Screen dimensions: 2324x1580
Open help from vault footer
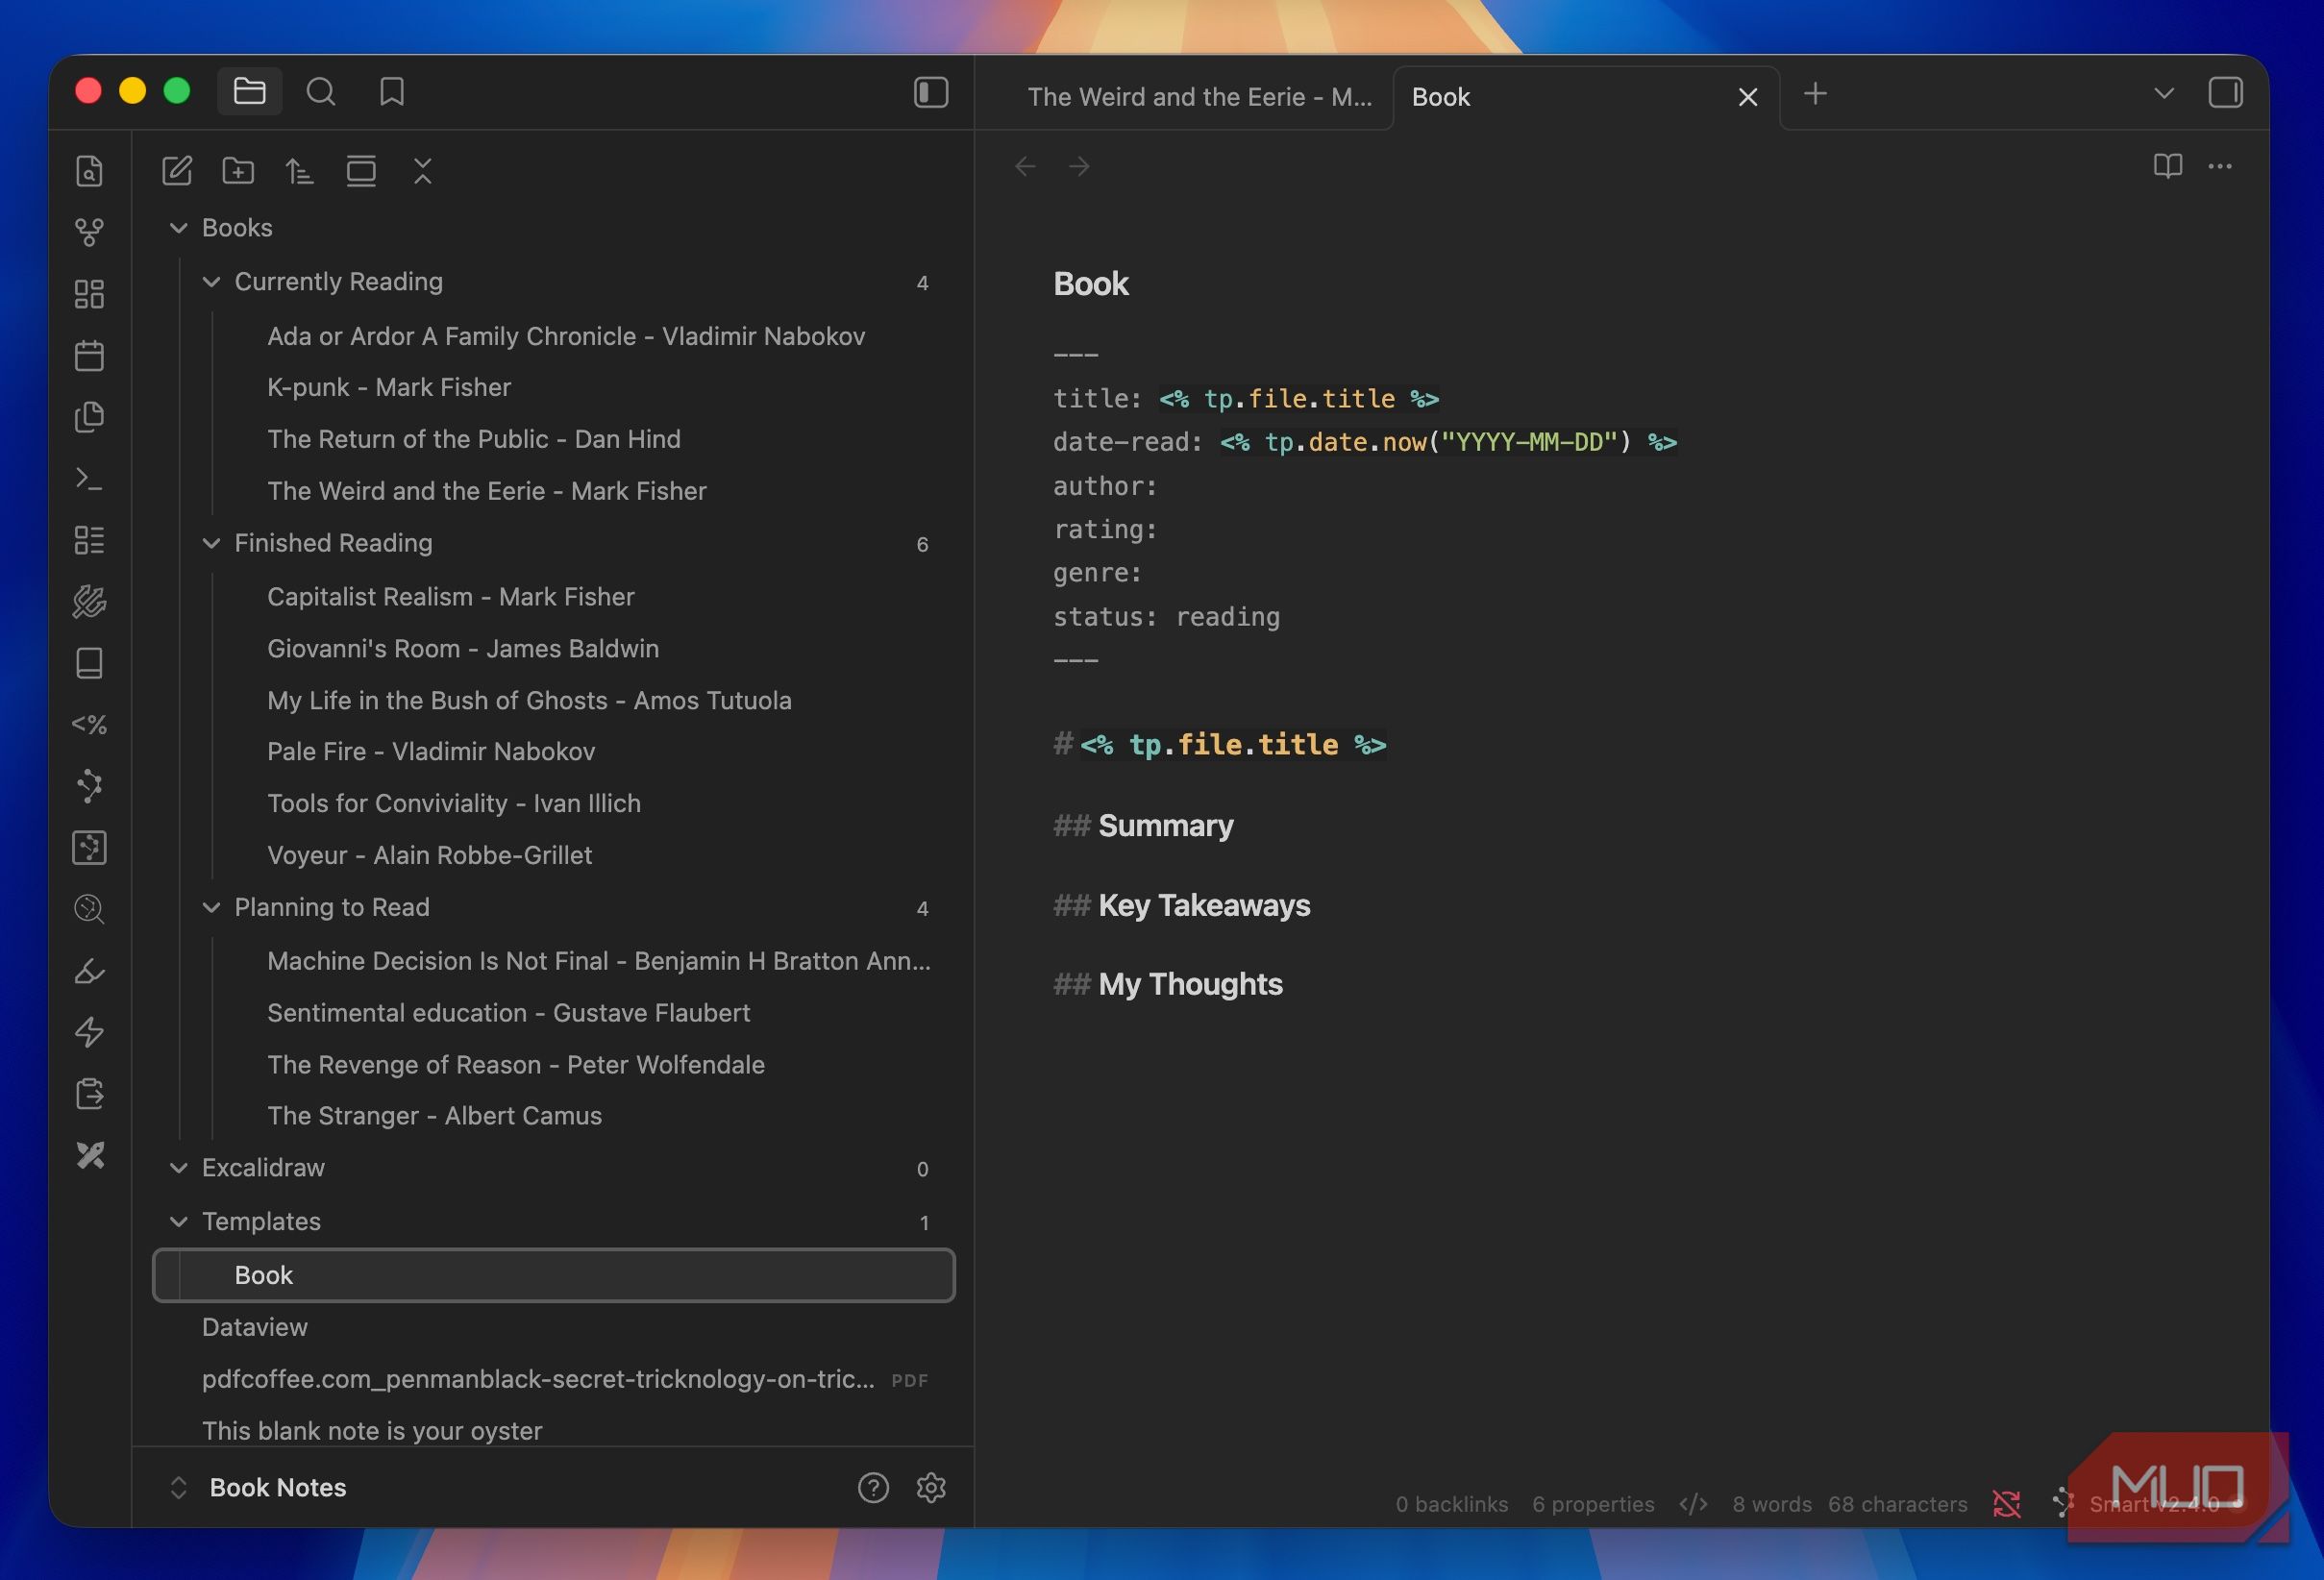tap(873, 1488)
